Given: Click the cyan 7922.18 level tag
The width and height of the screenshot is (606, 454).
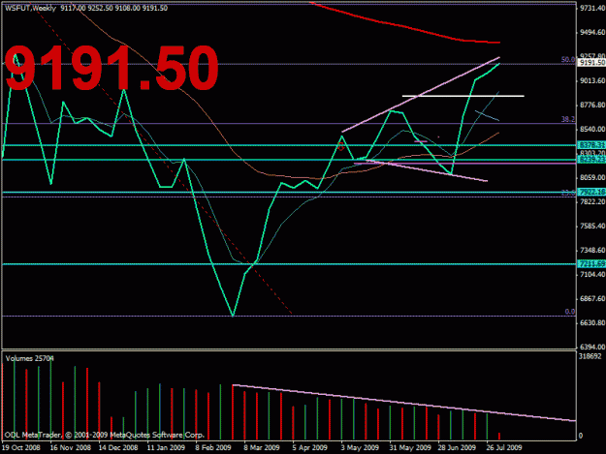Looking at the screenshot, I should (591, 192).
